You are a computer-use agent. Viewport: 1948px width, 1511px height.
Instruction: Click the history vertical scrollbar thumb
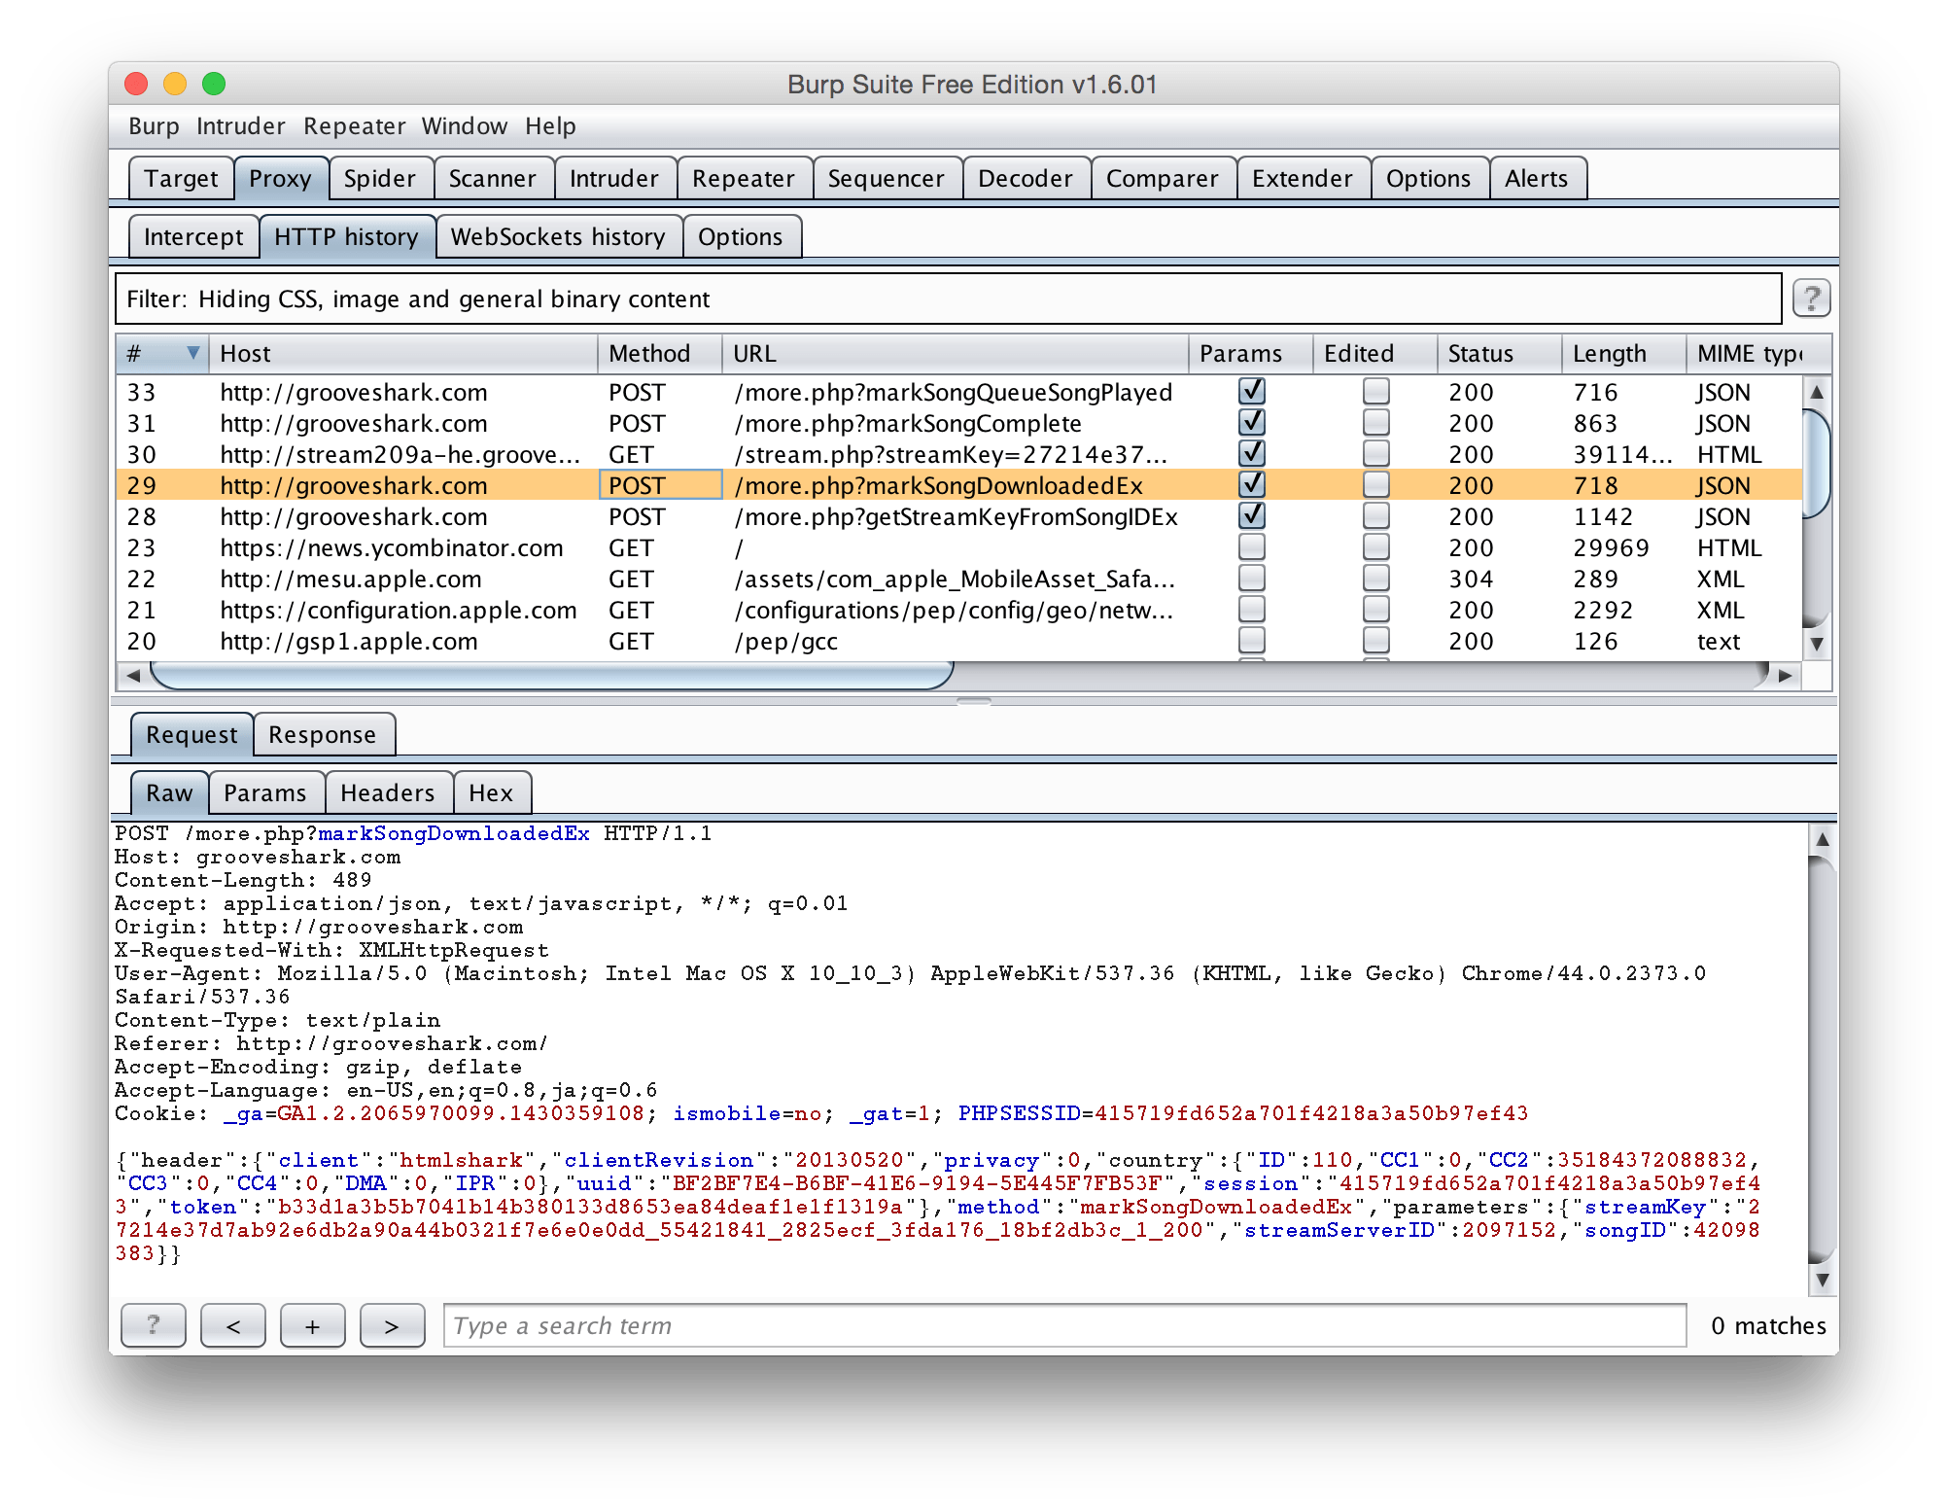point(1816,465)
